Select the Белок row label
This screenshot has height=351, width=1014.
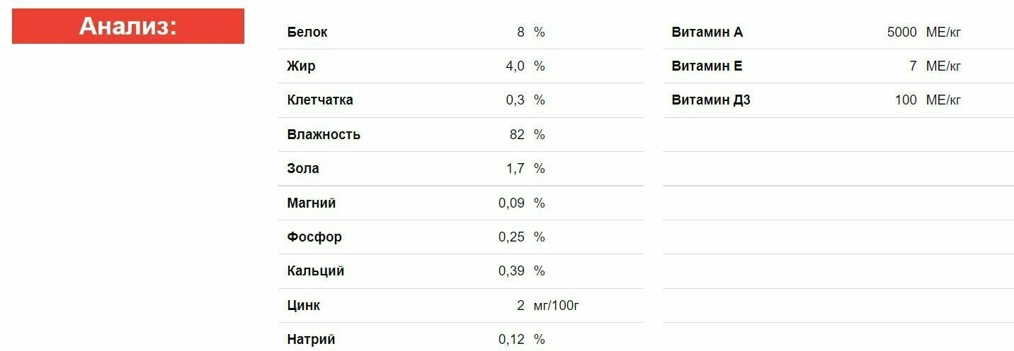(x=307, y=32)
